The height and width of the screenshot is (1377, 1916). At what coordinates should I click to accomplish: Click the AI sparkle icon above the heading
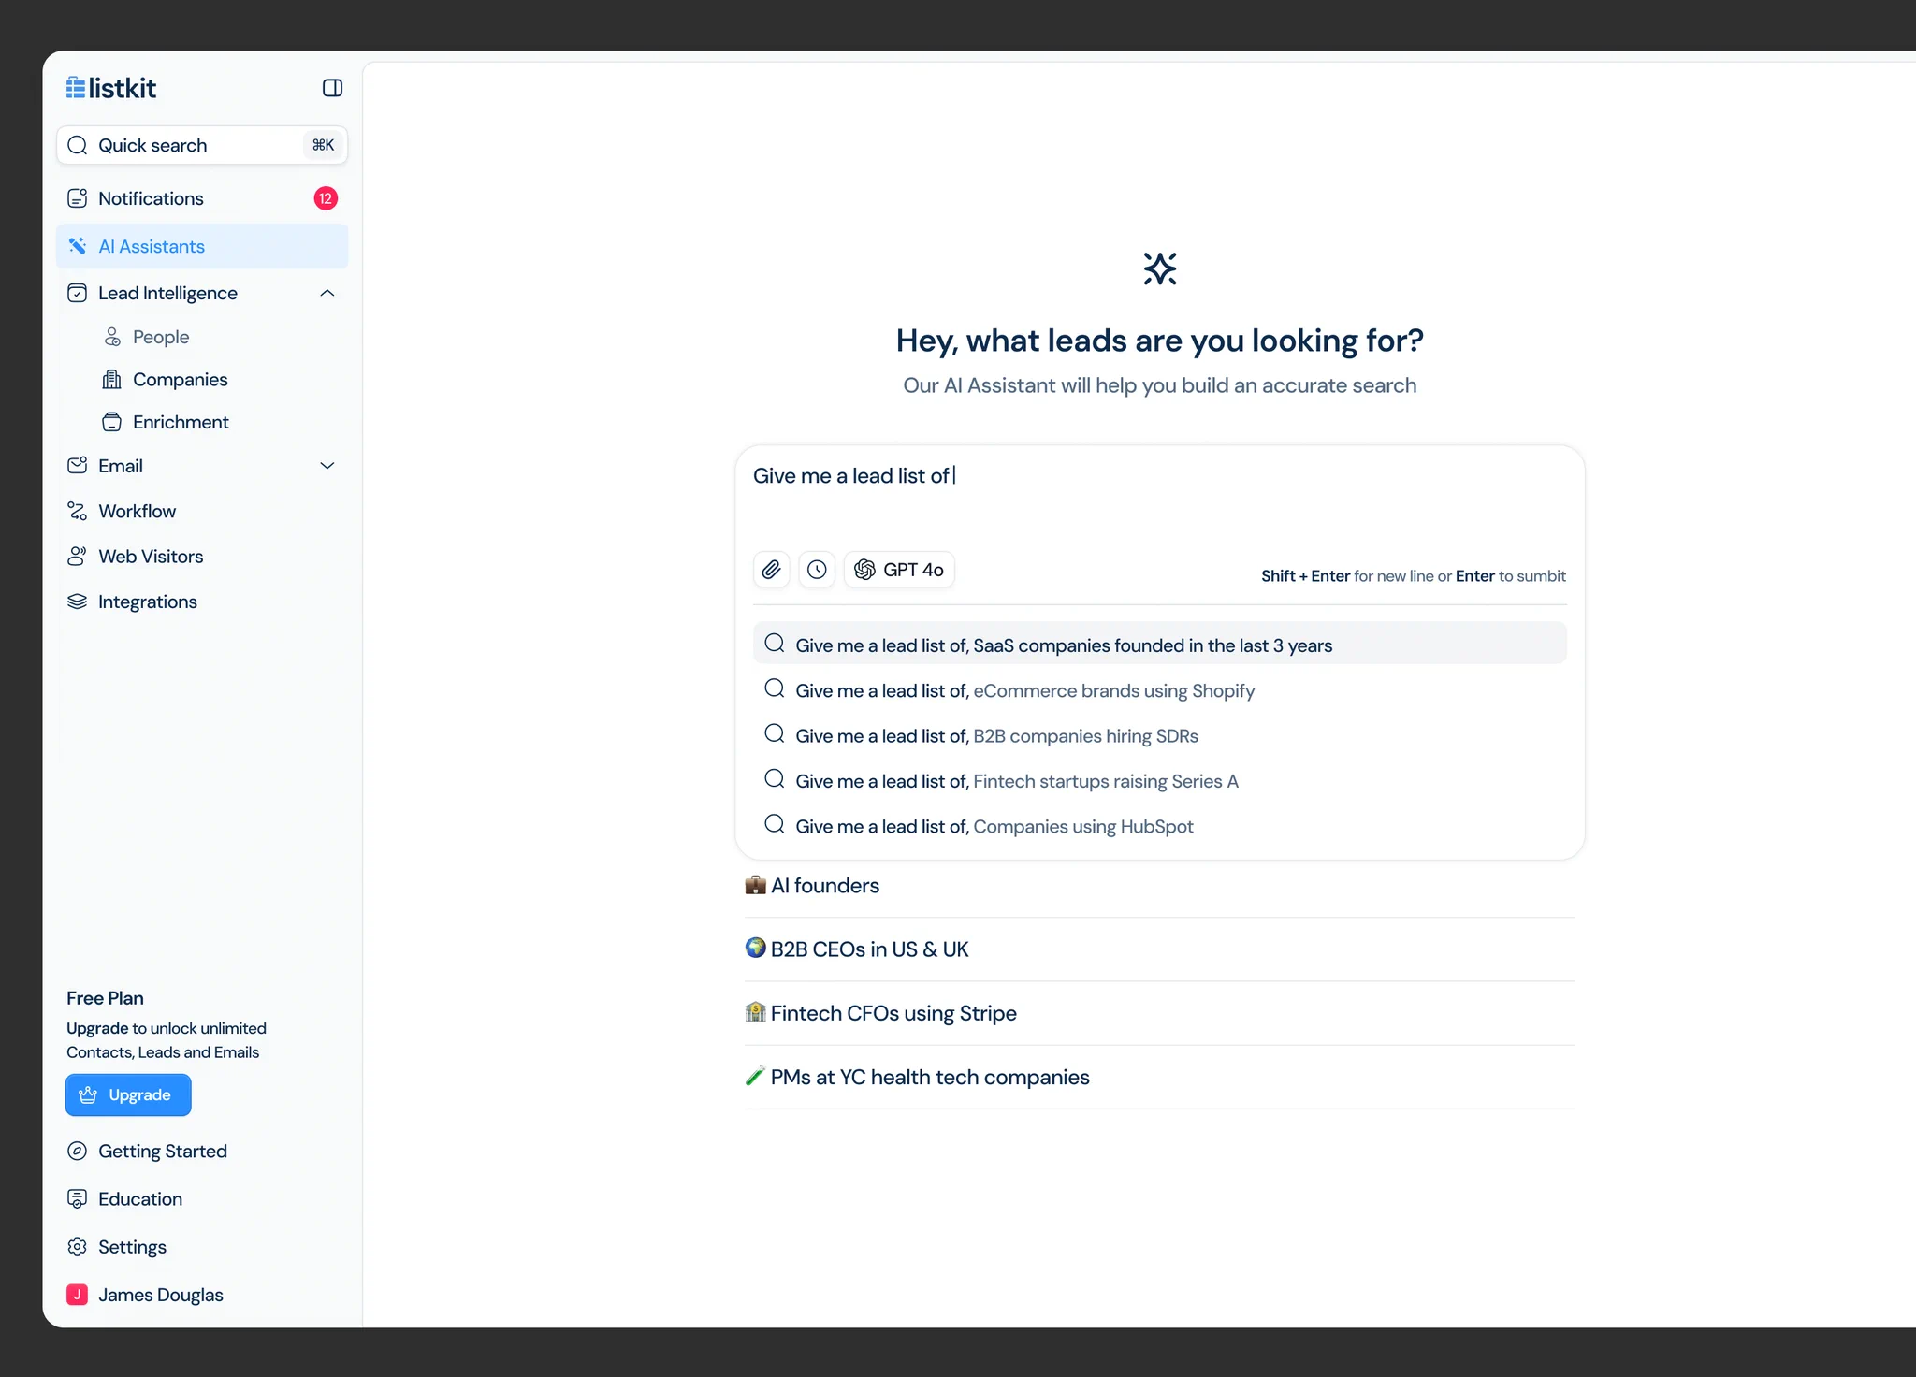point(1160,268)
